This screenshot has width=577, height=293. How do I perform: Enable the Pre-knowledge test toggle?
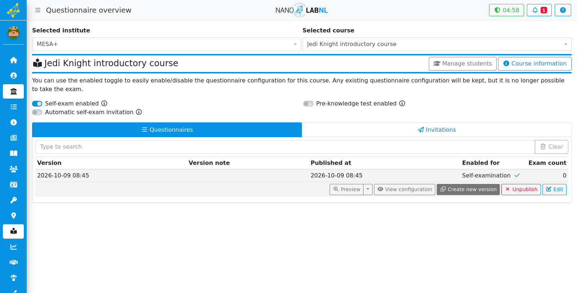[x=308, y=104]
